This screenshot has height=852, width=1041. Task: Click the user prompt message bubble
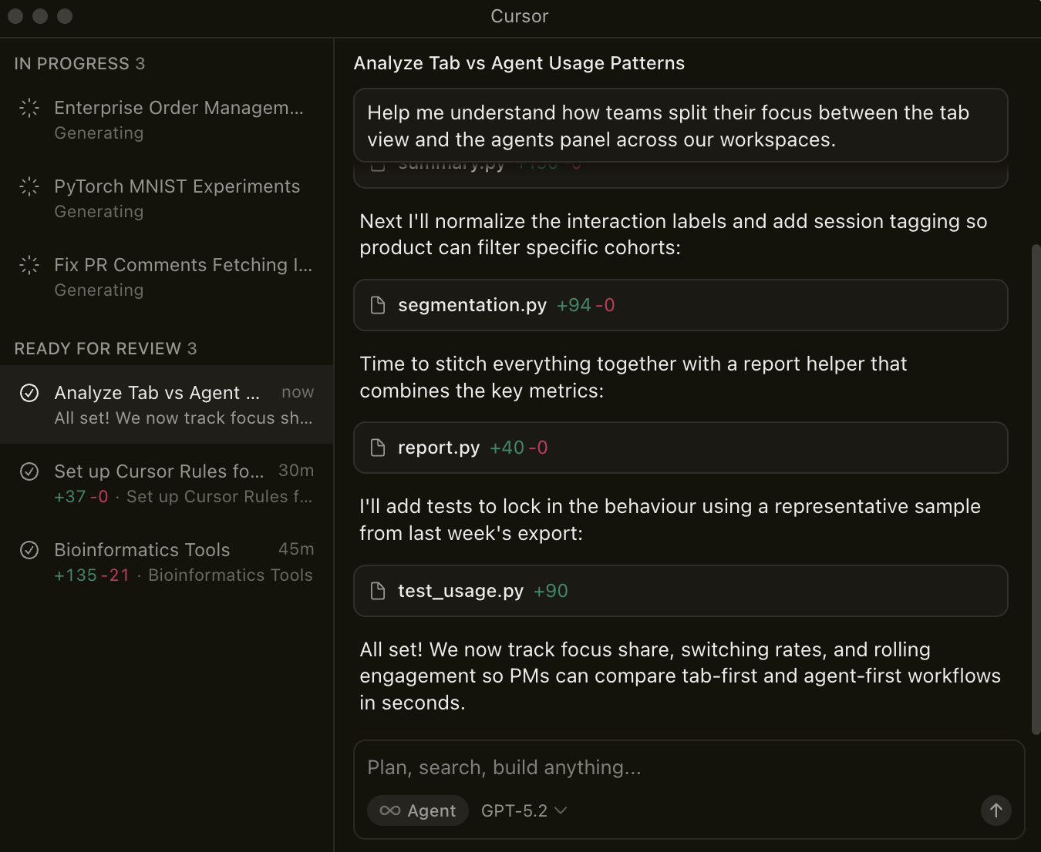(x=680, y=126)
